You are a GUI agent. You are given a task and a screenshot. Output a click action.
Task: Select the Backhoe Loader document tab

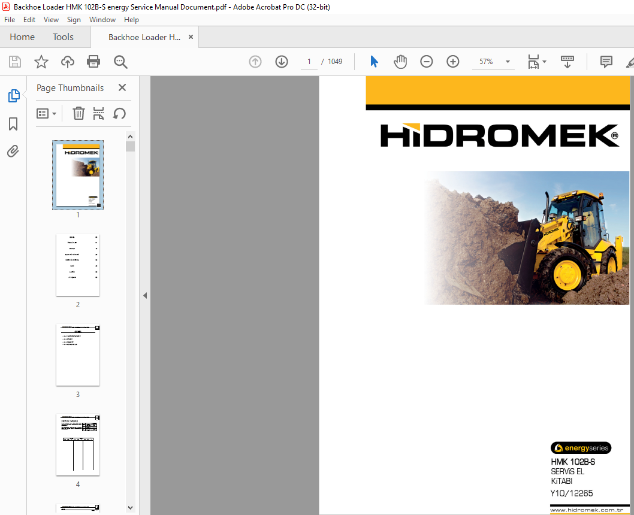(144, 37)
